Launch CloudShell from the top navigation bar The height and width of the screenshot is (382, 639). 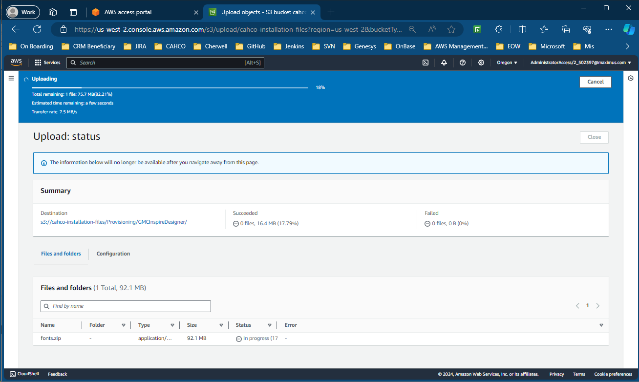coord(426,63)
